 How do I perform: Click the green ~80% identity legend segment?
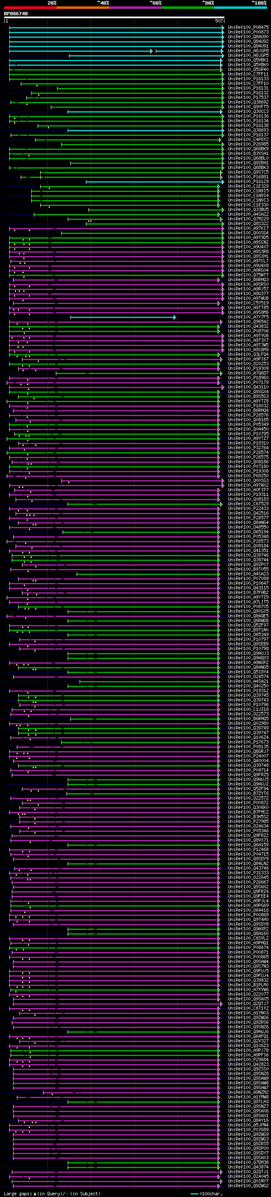(x=188, y=8)
